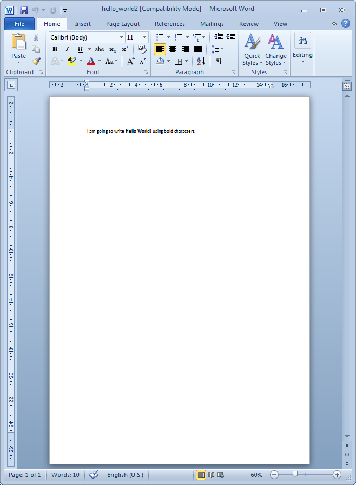
Task: Switch to Draft view
Action: 241,475
